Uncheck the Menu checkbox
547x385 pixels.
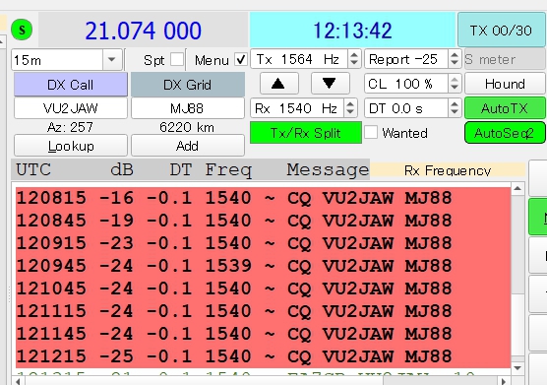point(241,59)
